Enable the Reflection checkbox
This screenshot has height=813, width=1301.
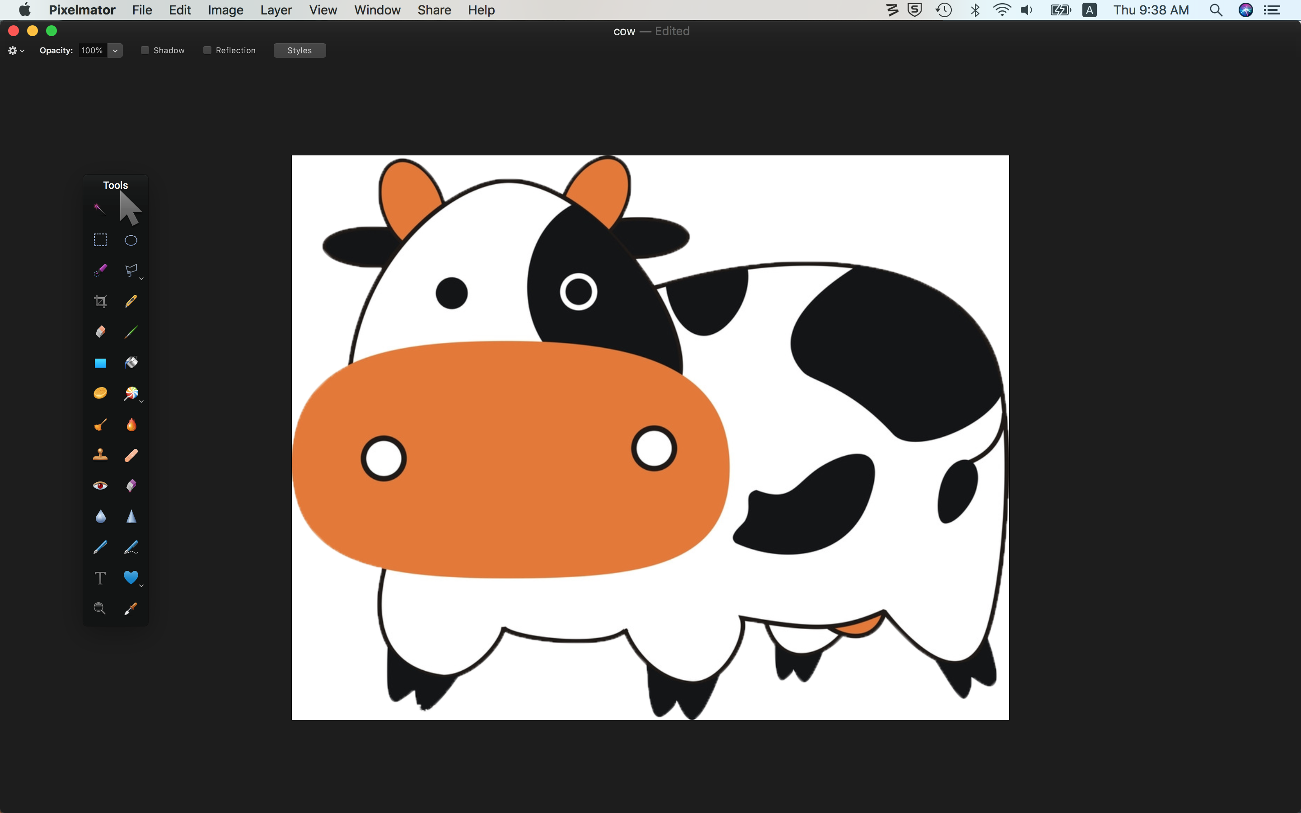207,51
